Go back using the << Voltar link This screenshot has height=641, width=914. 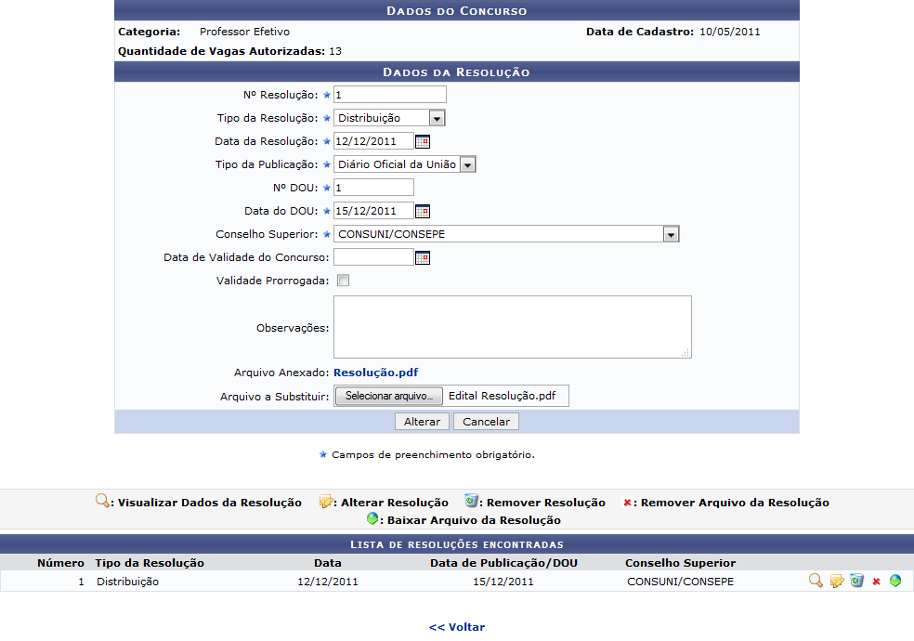click(456, 627)
